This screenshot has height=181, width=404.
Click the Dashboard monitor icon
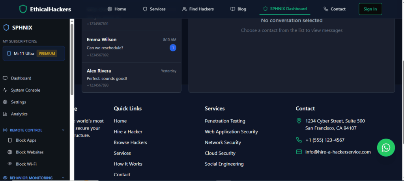(5, 78)
